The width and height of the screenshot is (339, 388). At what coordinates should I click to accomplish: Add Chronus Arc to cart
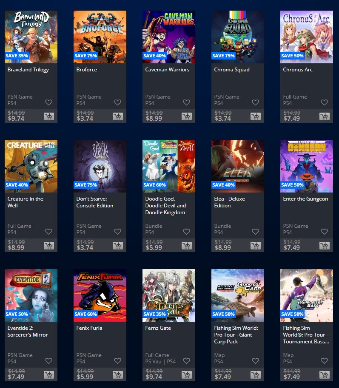click(325, 116)
